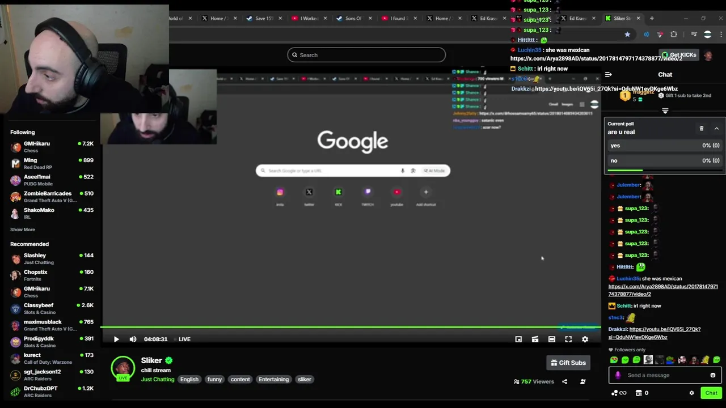Vote yes in the poll
Image resolution: width=726 pixels, height=408 pixels.
665,146
